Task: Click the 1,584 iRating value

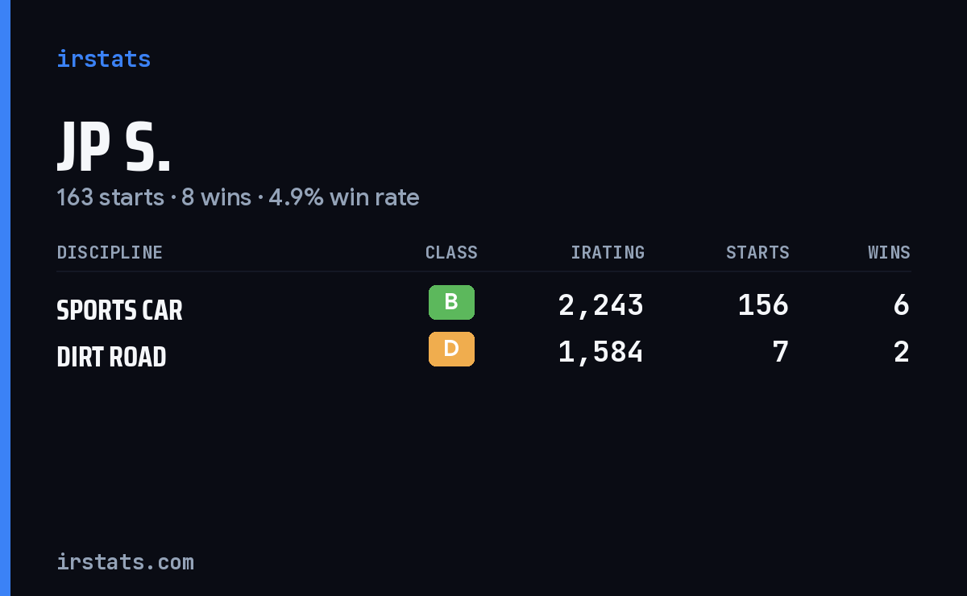Action: click(x=601, y=352)
